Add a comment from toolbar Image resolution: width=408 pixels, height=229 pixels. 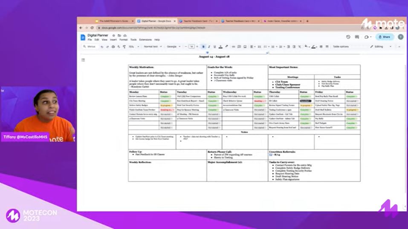pyautogui.click(x=239, y=47)
